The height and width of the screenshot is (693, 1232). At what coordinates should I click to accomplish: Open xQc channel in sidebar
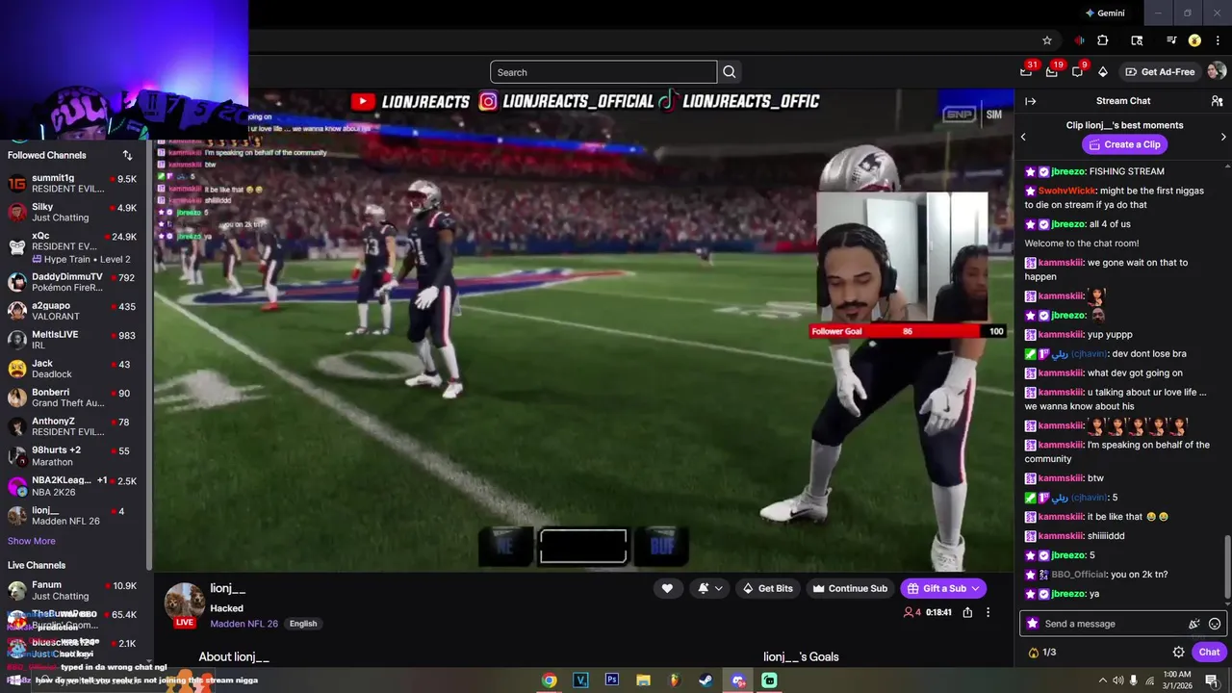coord(72,246)
